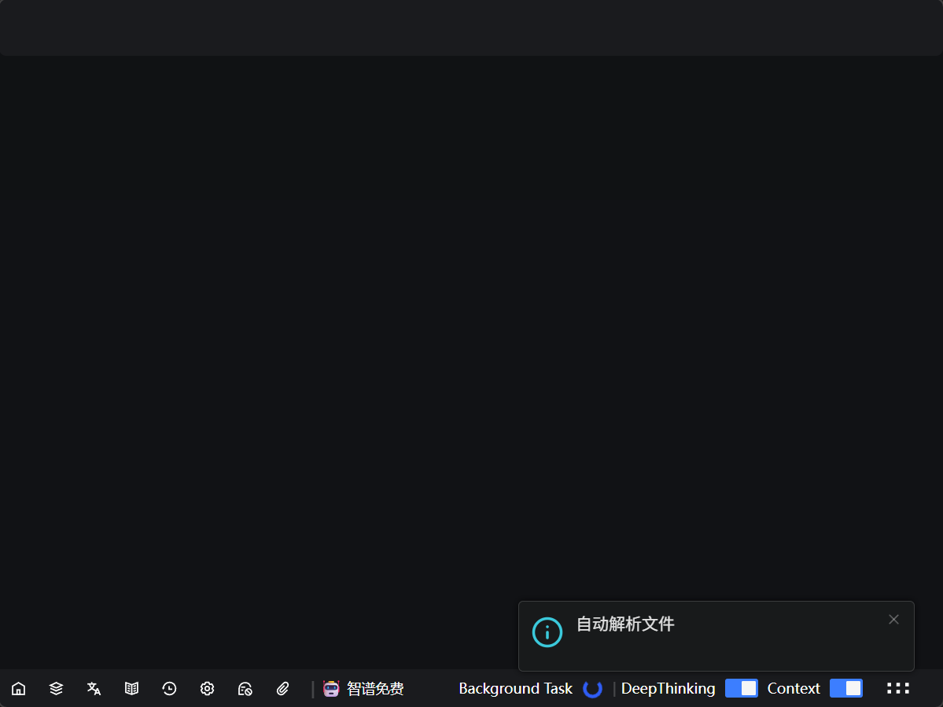Disable the Context switch
This screenshot has width=943, height=707.
click(845, 688)
